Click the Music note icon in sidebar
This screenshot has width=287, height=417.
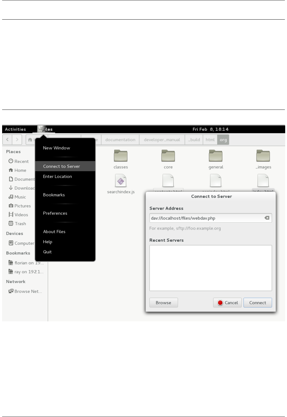coord(11,197)
